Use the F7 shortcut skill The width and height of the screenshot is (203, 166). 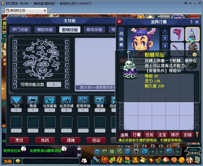[169, 152]
